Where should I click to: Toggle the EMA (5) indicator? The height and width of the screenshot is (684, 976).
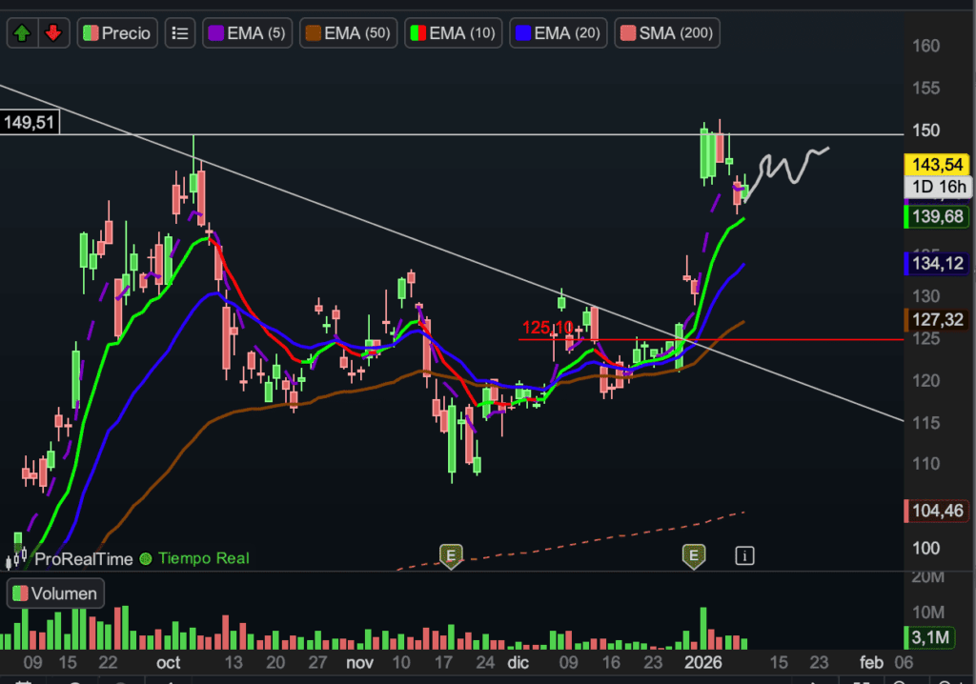(246, 32)
